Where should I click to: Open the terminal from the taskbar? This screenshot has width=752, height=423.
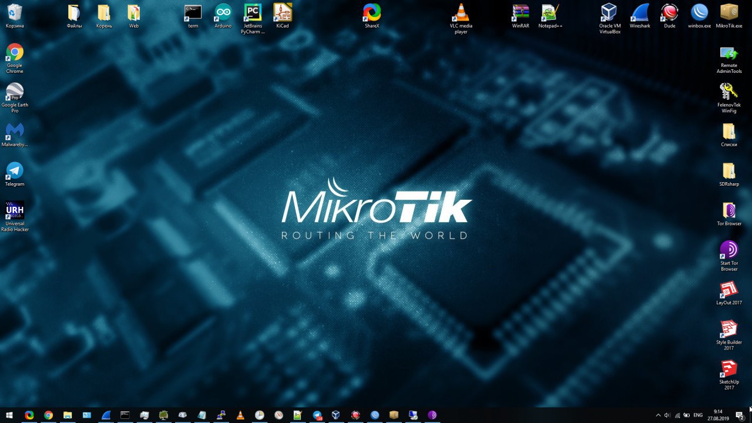pyautogui.click(x=125, y=415)
